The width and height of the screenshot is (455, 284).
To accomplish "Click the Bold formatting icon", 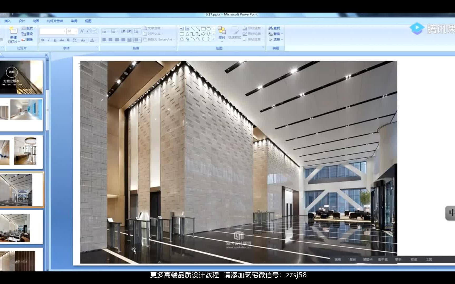I will click(x=43, y=40).
